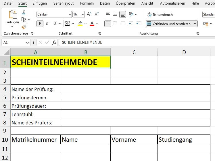Click the Decrease indent icon

click(131, 24)
